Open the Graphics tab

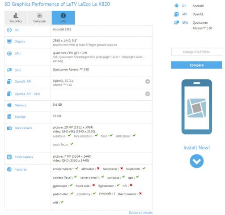tap(16, 17)
